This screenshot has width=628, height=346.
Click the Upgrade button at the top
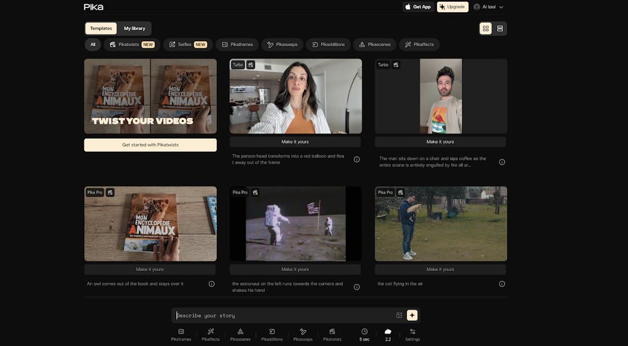pos(452,6)
